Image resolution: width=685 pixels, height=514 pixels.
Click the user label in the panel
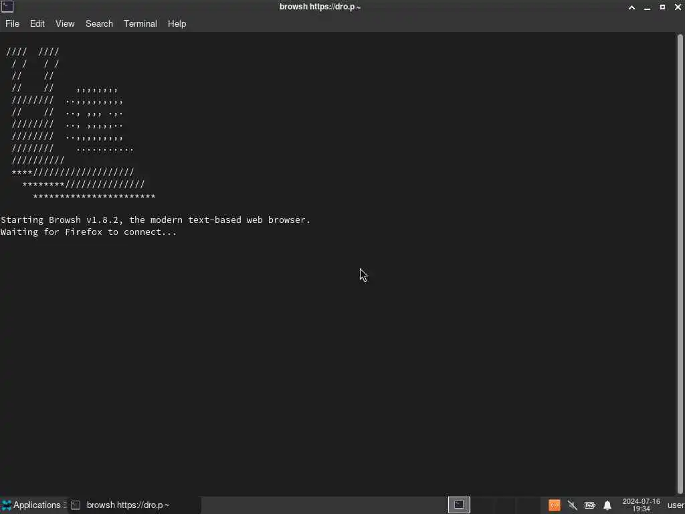pyautogui.click(x=676, y=505)
